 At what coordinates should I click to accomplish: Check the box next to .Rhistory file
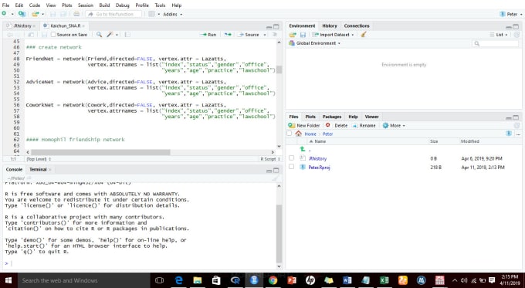click(291, 158)
